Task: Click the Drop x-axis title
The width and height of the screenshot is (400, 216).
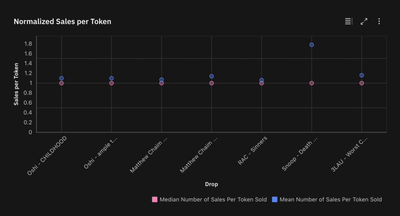Action: [x=211, y=184]
